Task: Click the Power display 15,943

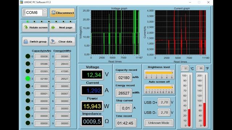Action: pos(92,106)
